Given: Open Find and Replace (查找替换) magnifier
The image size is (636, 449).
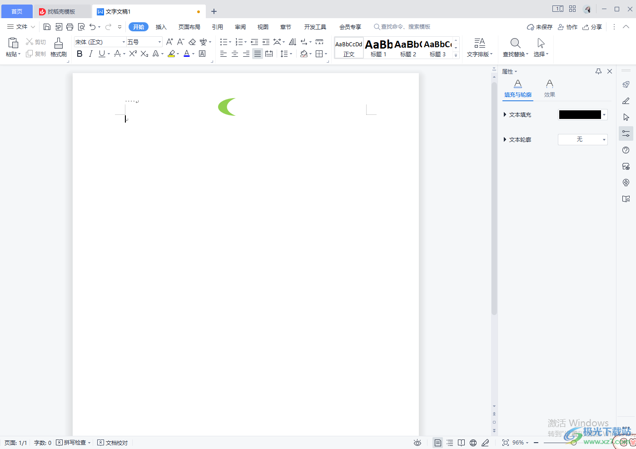Looking at the screenshot, I should click(515, 43).
